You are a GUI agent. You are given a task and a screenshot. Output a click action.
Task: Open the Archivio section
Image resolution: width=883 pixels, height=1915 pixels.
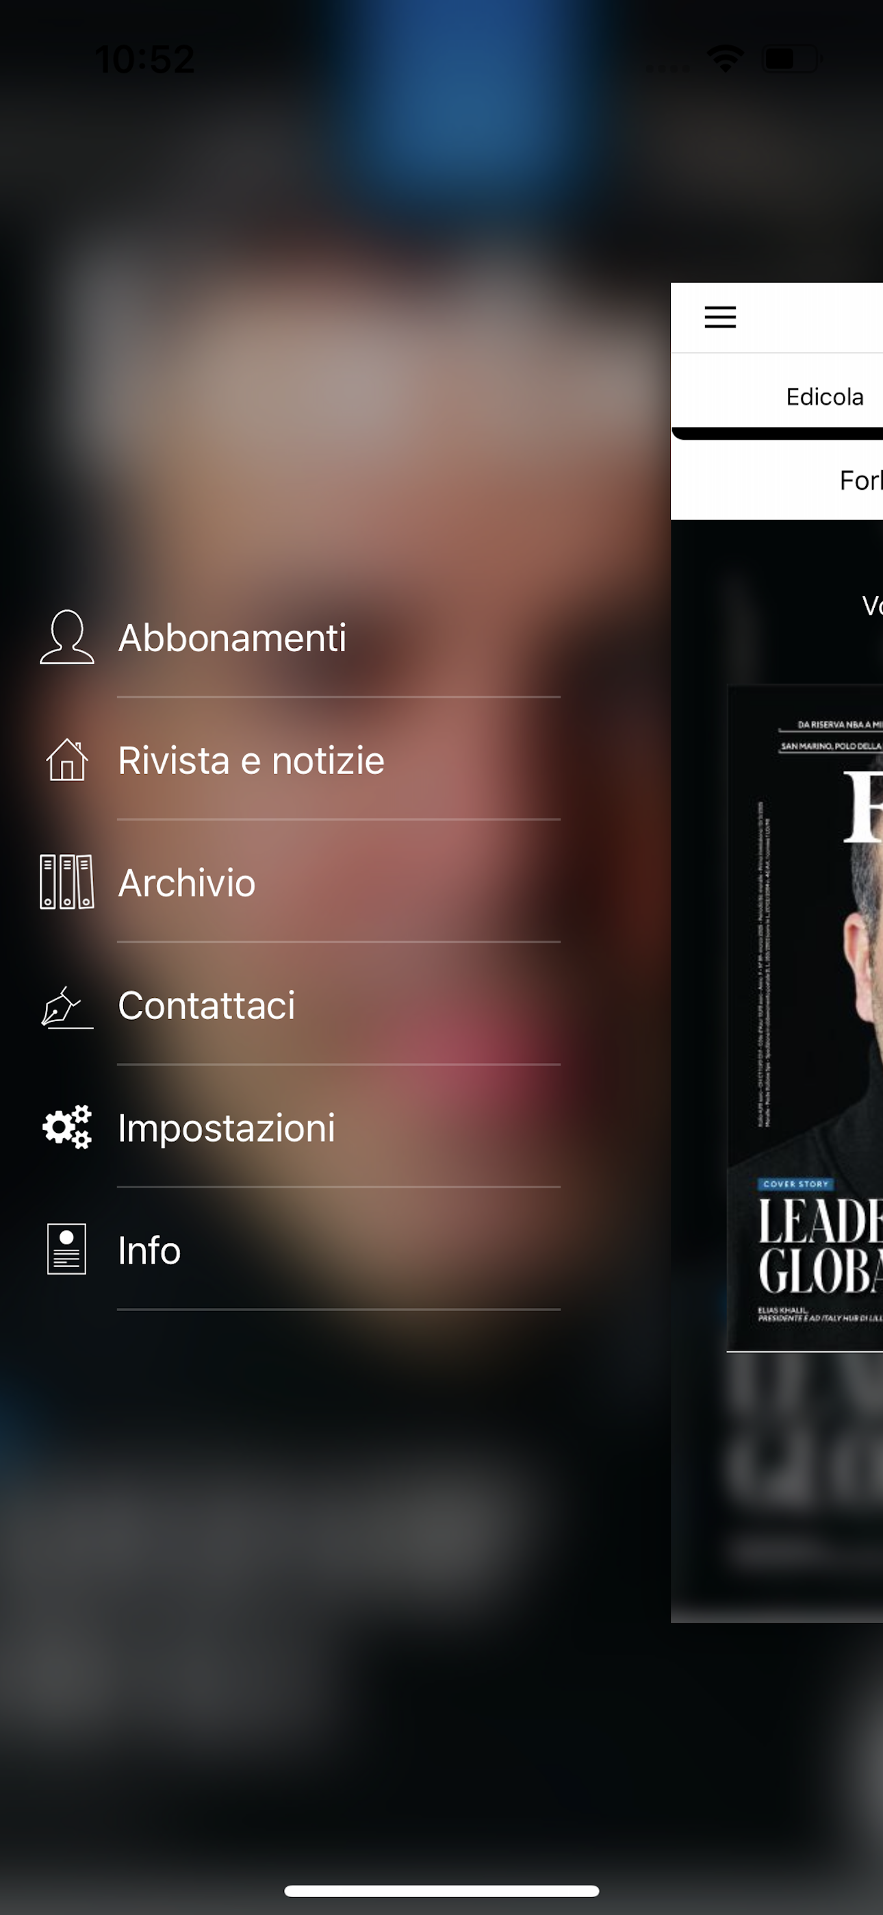187,883
